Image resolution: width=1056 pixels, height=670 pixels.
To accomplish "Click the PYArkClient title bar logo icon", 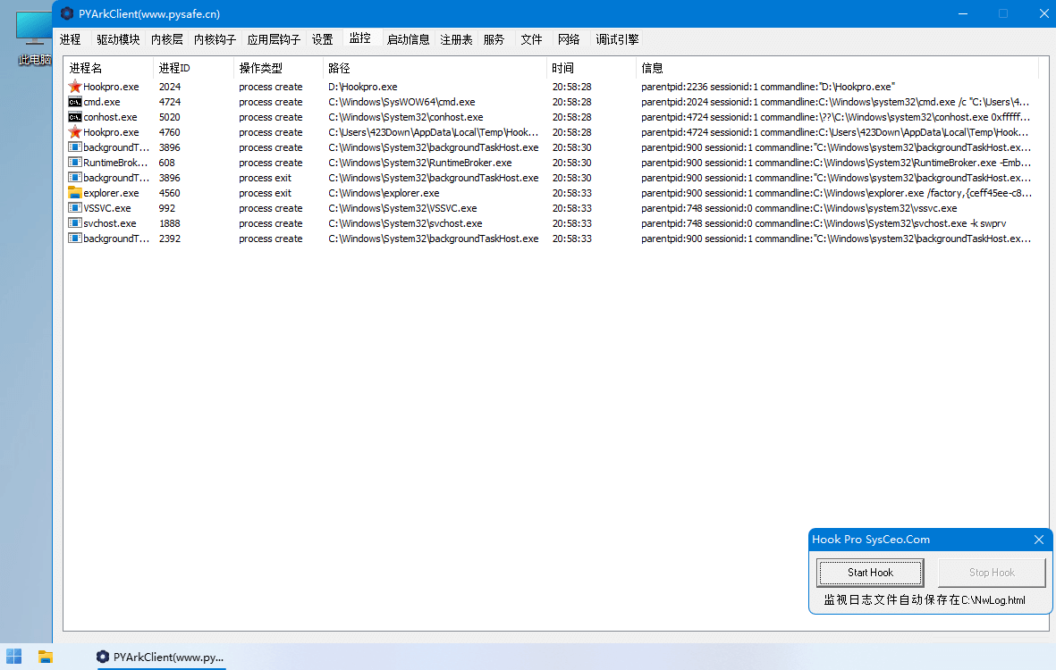I will tap(67, 13).
